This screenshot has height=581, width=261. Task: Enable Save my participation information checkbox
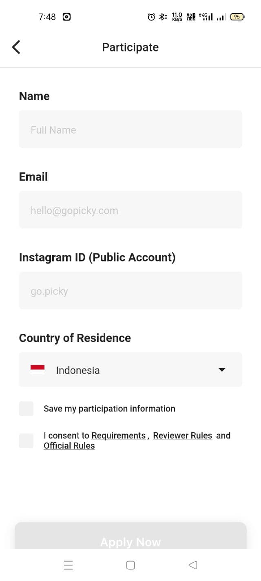point(26,409)
